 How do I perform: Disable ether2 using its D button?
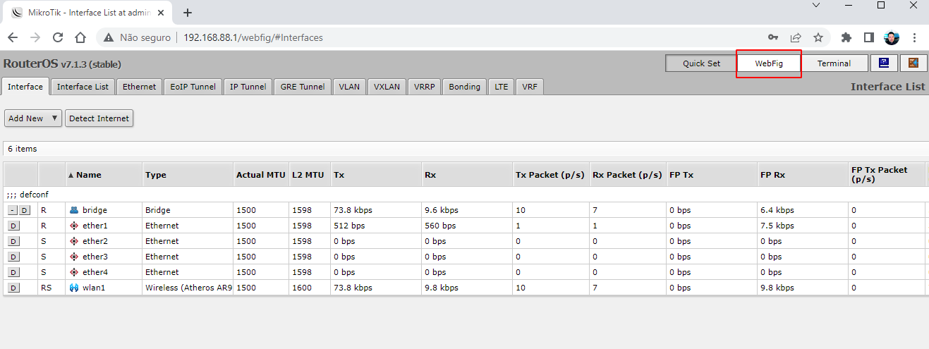point(13,241)
